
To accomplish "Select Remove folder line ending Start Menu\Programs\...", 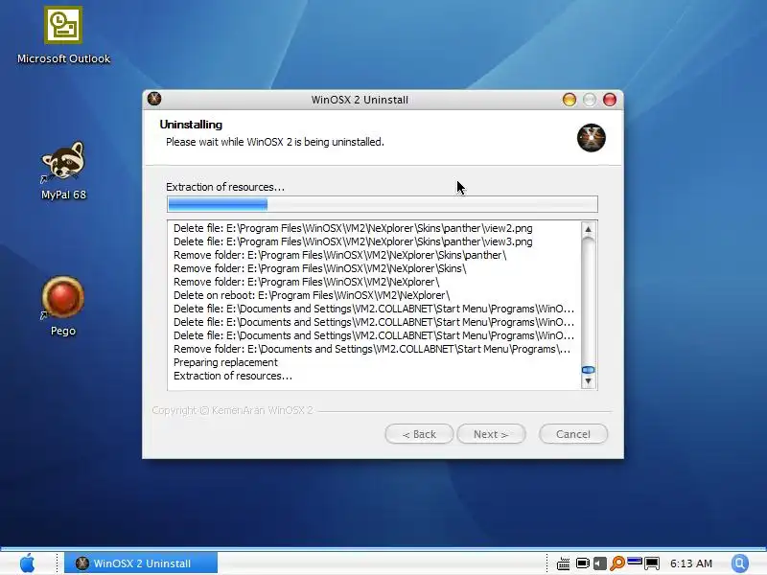I will pos(372,349).
